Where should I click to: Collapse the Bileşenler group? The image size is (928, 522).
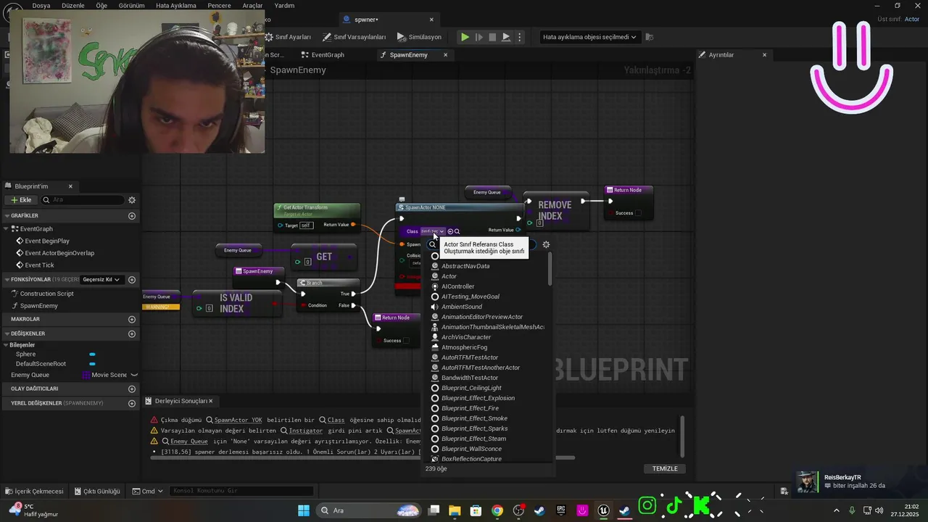tap(7, 345)
